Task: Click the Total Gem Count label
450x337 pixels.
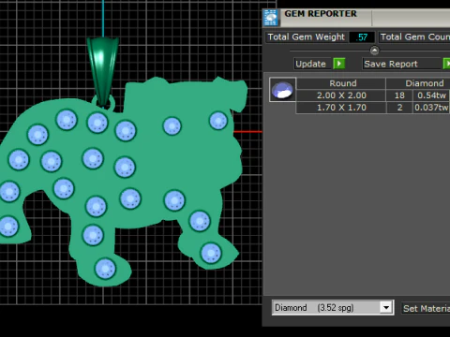Action: click(414, 37)
